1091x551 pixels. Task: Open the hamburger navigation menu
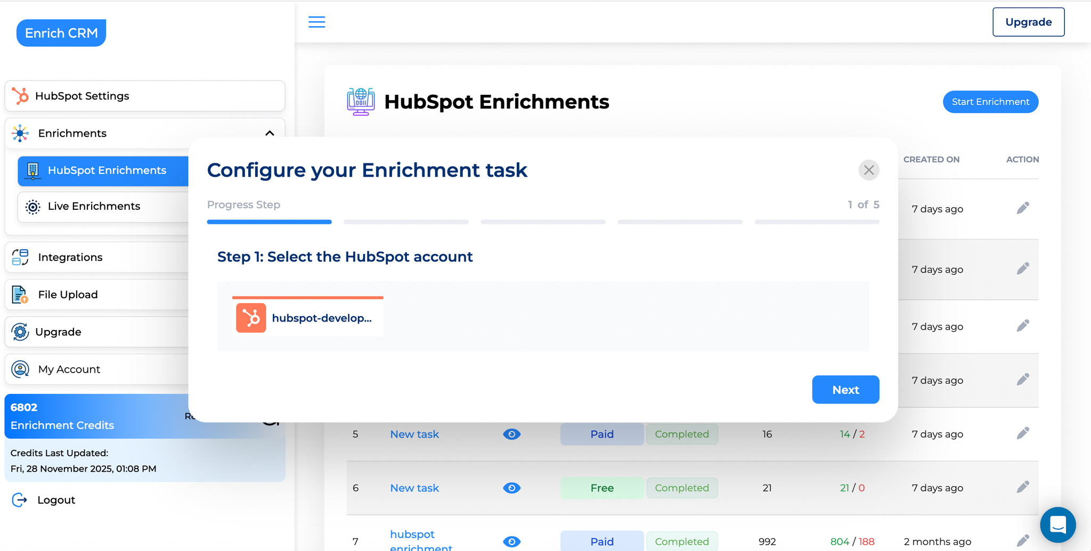pyautogui.click(x=316, y=22)
